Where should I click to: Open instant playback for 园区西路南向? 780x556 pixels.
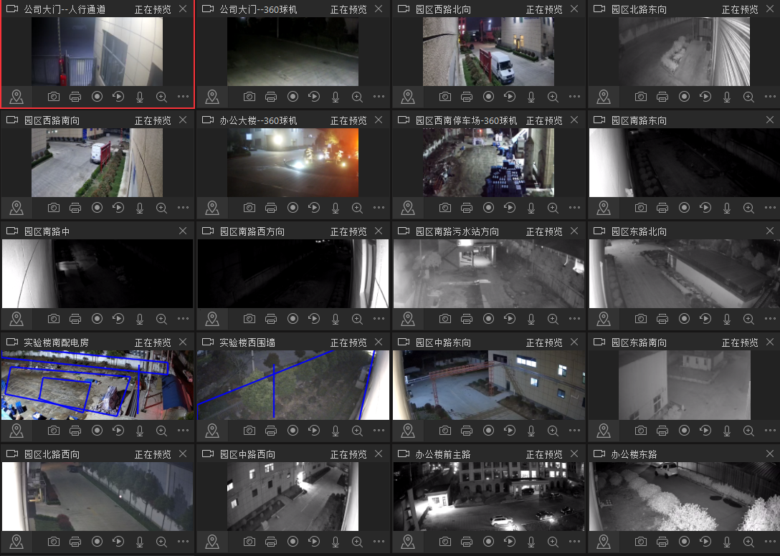pyautogui.click(x=118, y=208)
